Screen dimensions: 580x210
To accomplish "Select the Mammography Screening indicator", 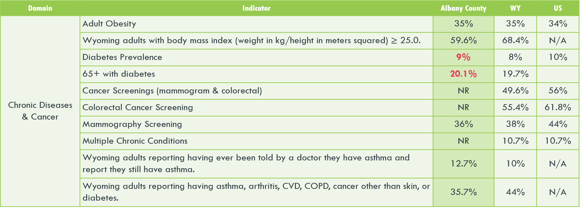I will pyautogui.click(x=132, y=124).
